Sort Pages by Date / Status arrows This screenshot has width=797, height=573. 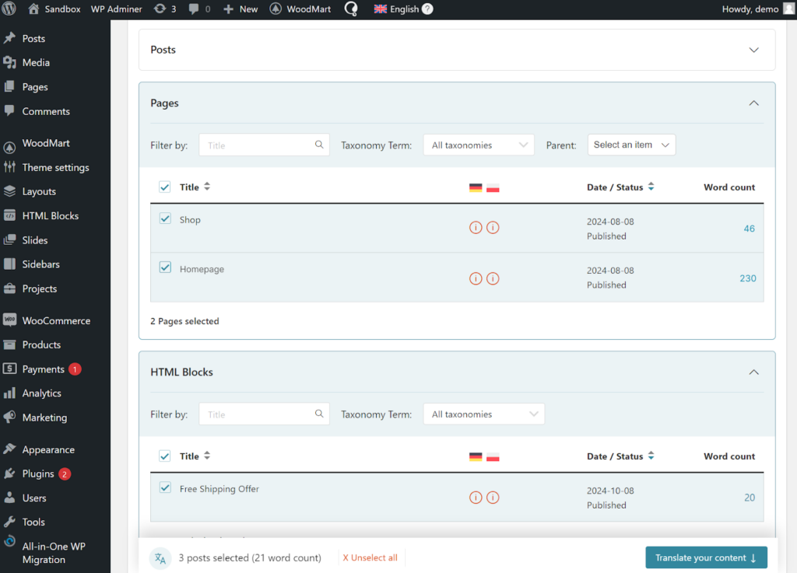click(x=651, y=187)
